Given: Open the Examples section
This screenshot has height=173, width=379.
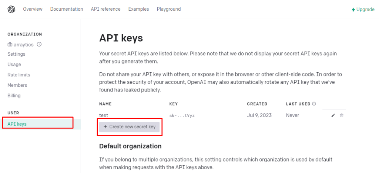Looking at the screenshot, I should [138, 9].
